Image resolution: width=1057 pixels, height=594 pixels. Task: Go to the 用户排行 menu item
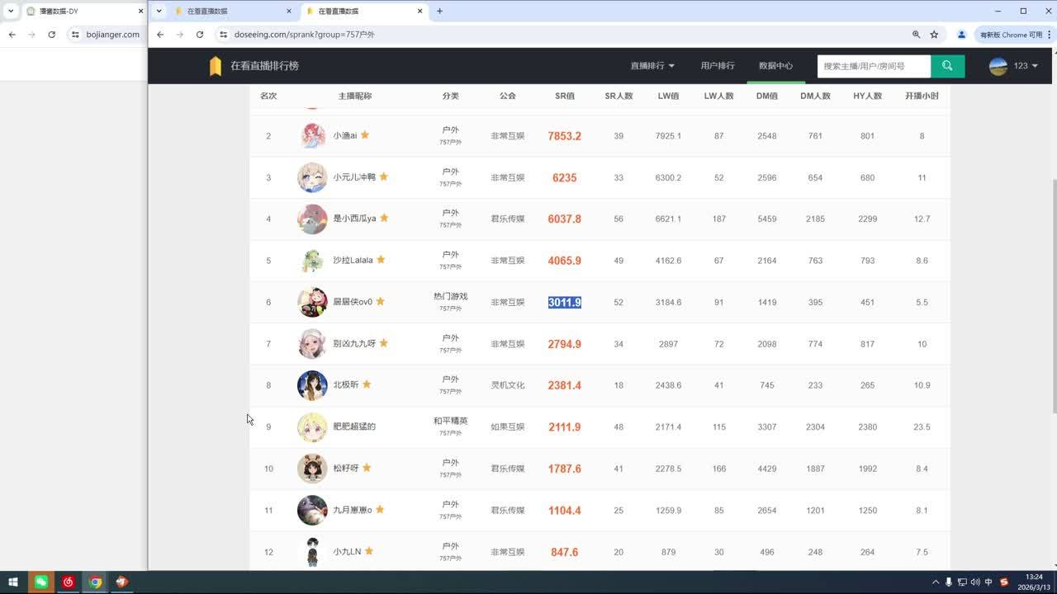(718, 66)
